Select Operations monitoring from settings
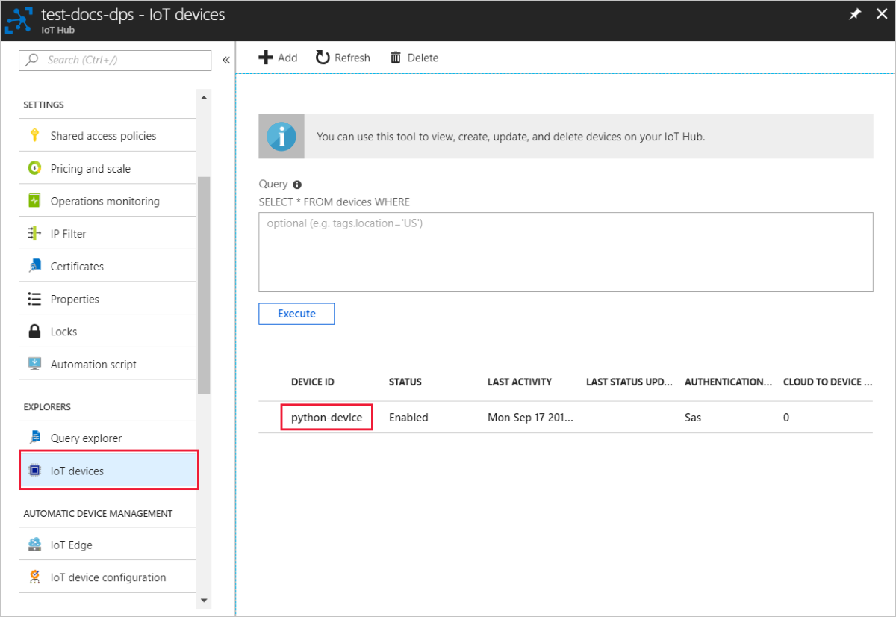Screen dimensions: 896x617 tap(105, 200)
